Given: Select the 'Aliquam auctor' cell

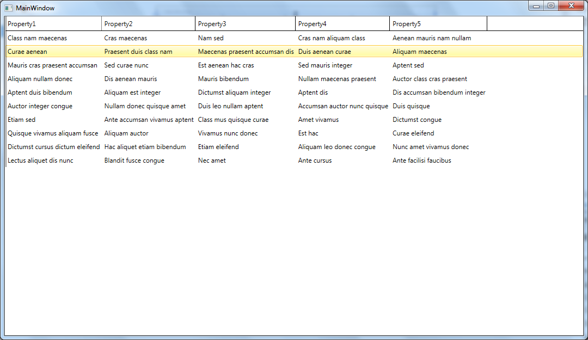Looking at the screenshot, I should tap(126, 133).
